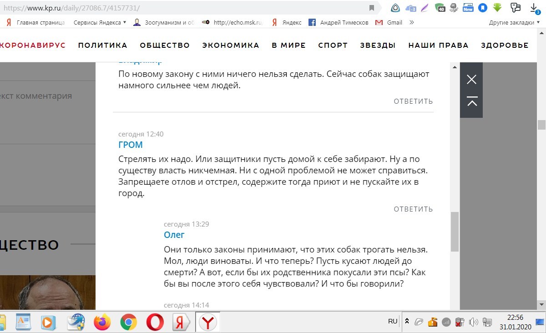Click the gray stone-like extension icon
546x333 pixels.
click(x=454, y=7)
